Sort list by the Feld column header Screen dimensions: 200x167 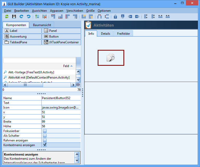(x=66, y=66)
